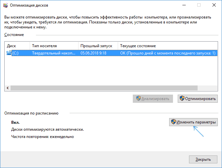Click the 05.06.2018 9:18 last run cell
The height and width of the screenshot is (168, 222).
tap(93, 53)
